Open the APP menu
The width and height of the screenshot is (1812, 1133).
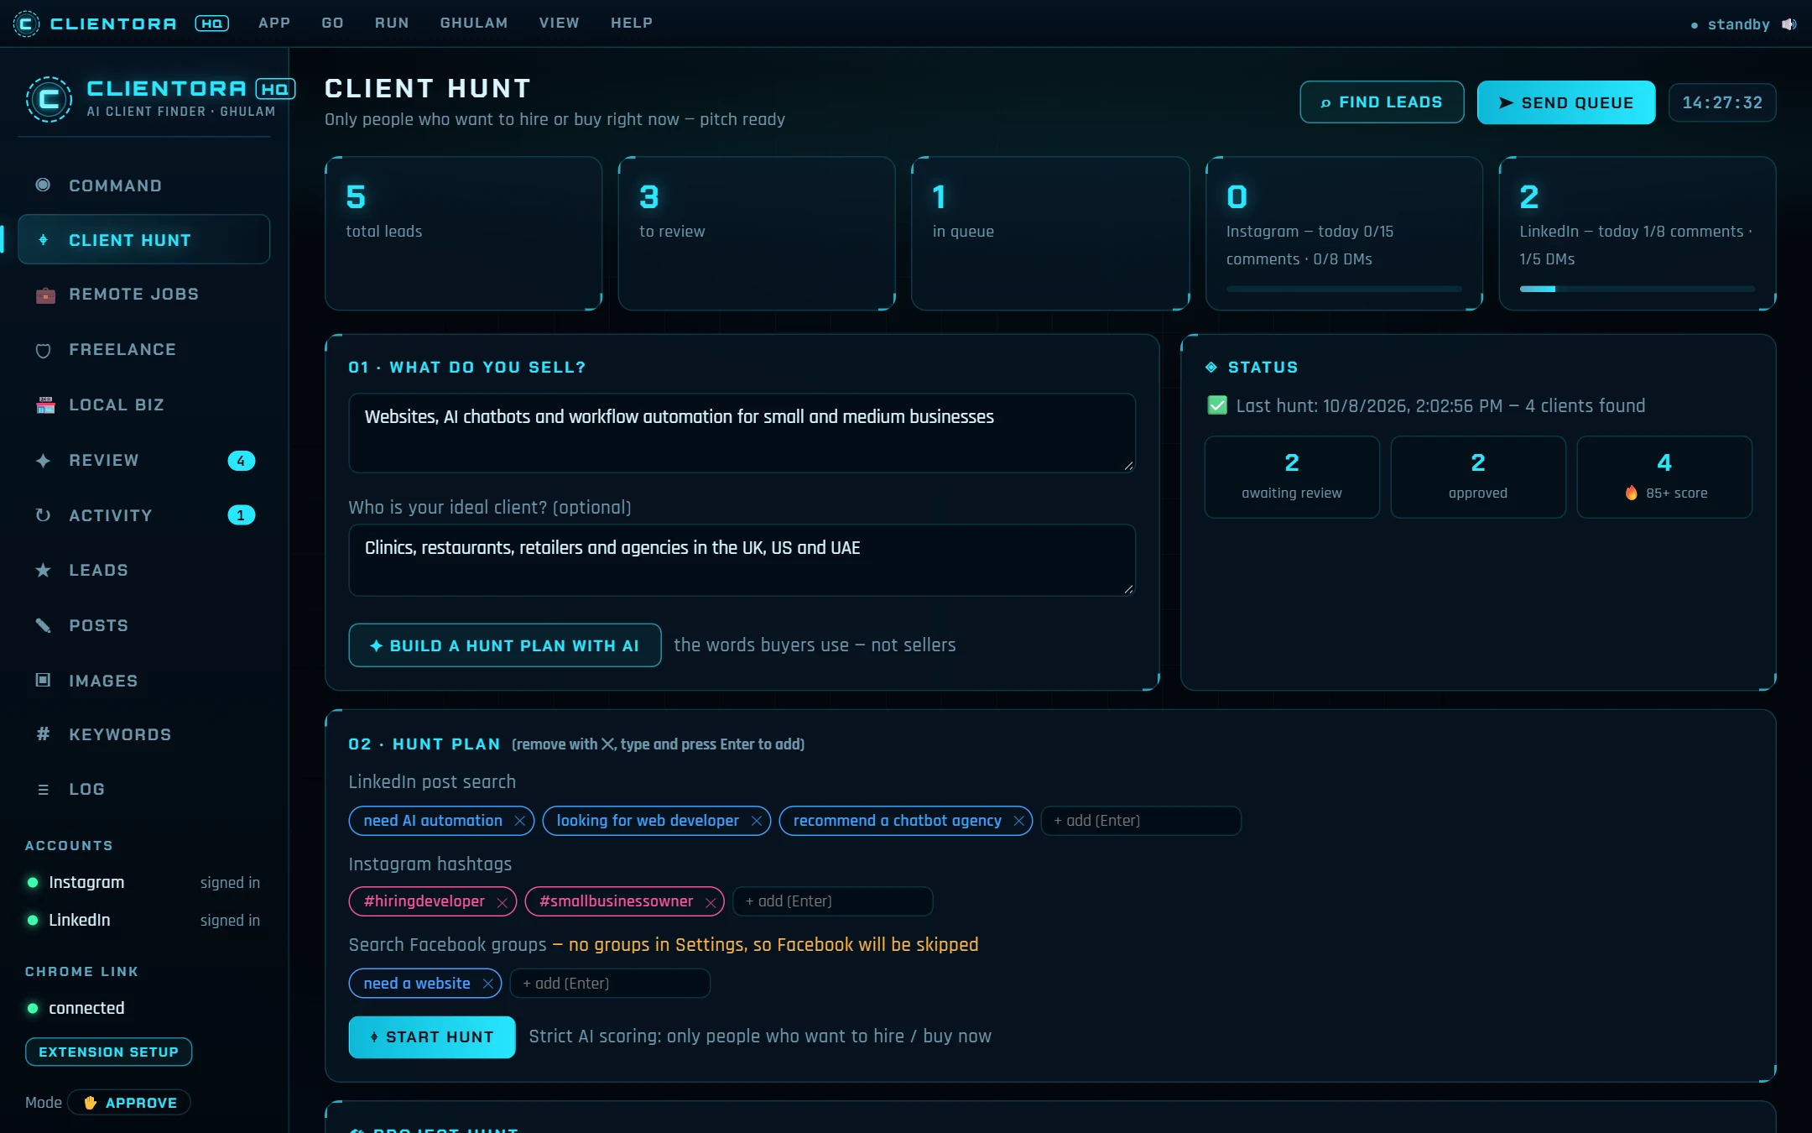coord(274,23)
